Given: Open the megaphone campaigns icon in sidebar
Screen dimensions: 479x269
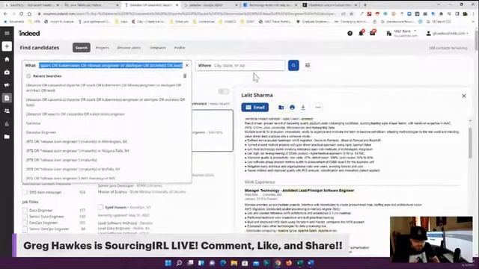Looking at the screenshot, I should tap(7, 85).
